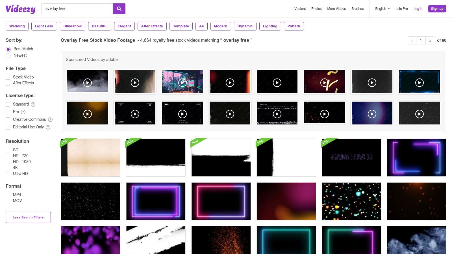Open the English language dropdown

382,9
